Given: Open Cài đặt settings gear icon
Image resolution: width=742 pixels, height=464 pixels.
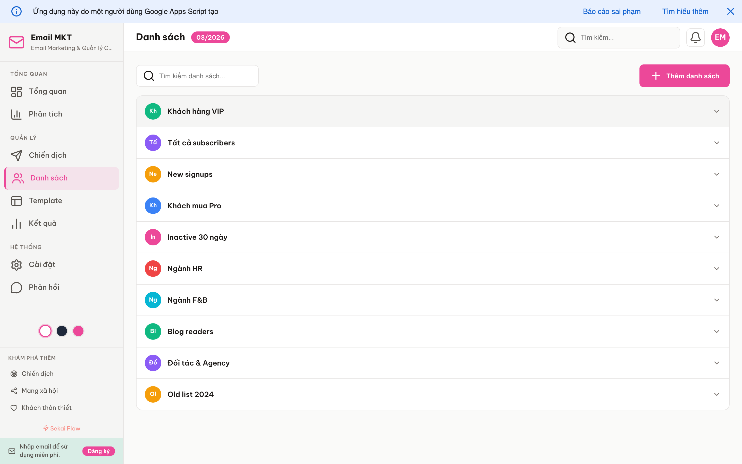Looking at the screenshot, I should tap(16, 264).
